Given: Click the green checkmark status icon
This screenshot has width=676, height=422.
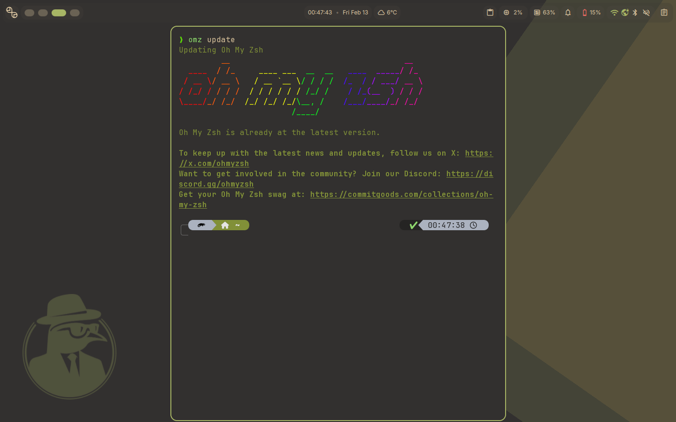Looking at the screenshot, I should (413, 225).
